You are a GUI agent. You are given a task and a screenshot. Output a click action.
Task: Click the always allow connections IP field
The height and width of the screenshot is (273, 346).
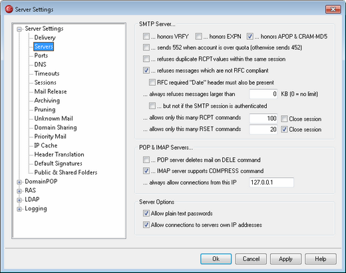coord(271,182)
